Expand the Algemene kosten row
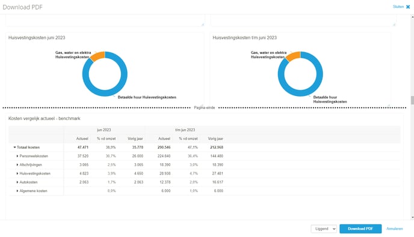 [x=17, y=191]
